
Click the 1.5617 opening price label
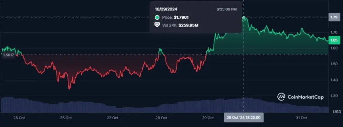(8, 55)
